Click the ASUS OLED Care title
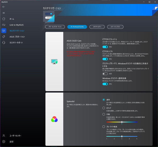Screen dimensions: 158x147 (x=74, y=41)
